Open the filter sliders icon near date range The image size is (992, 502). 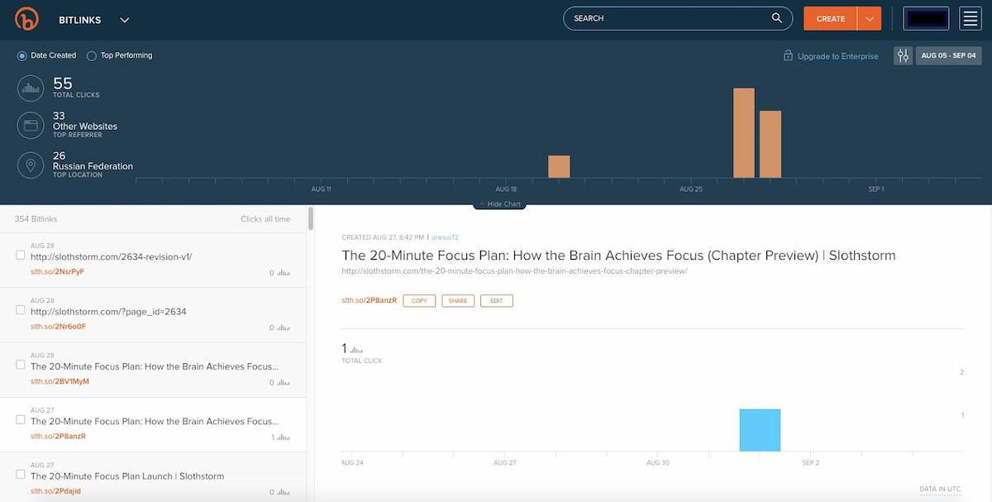903,55
